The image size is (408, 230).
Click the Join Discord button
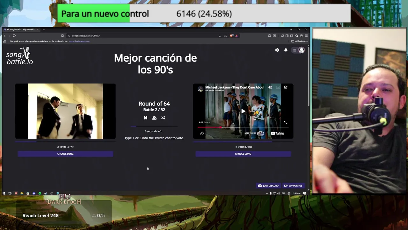point(268,186)
